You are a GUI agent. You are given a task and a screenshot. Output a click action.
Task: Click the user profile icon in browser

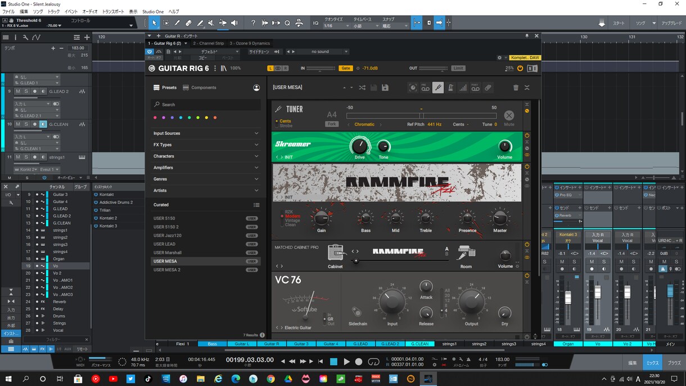pyautogui.click(x=256, y=88)
